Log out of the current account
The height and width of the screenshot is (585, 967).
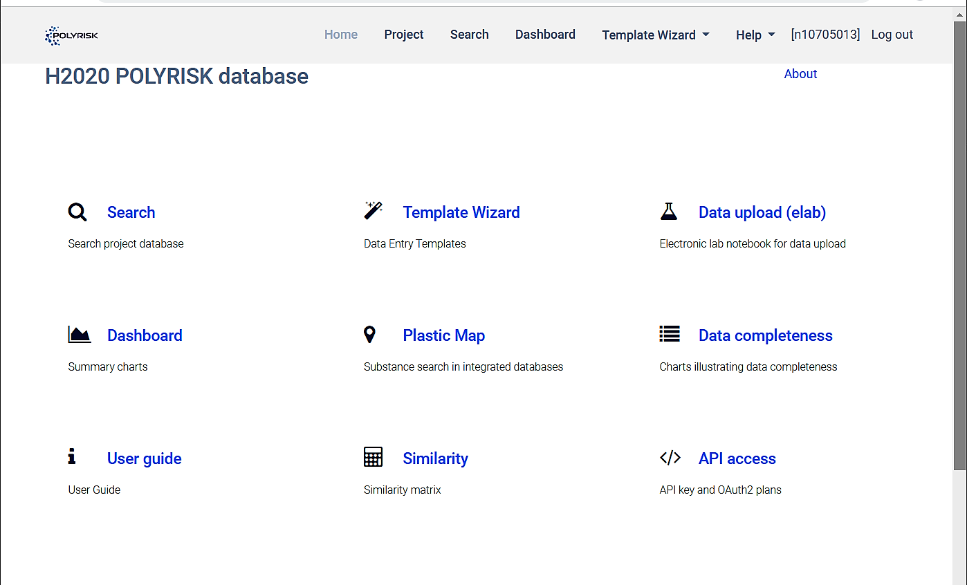tap(892, 35)
